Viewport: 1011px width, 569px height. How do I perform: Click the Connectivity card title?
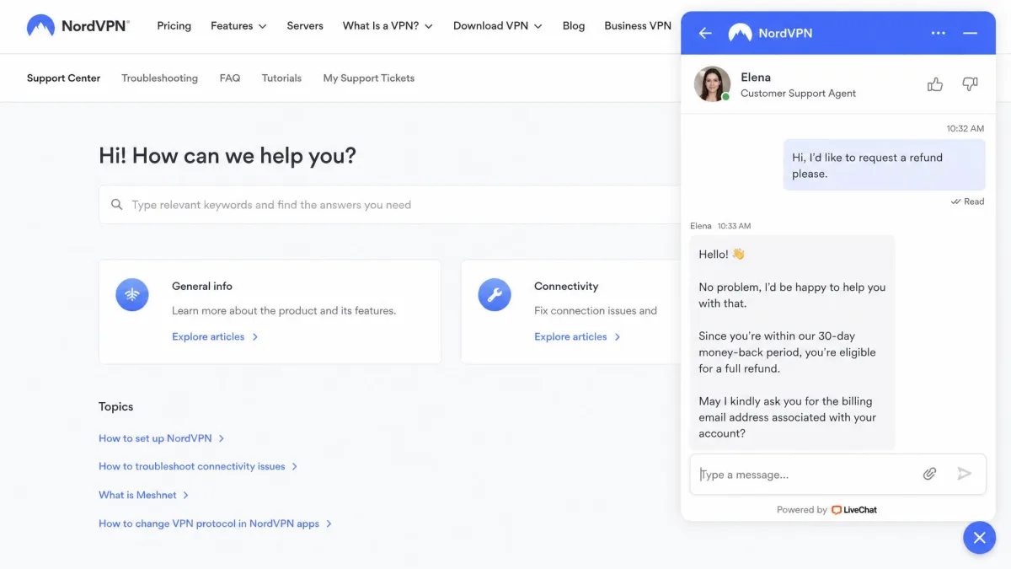click(x=566, y=287)
